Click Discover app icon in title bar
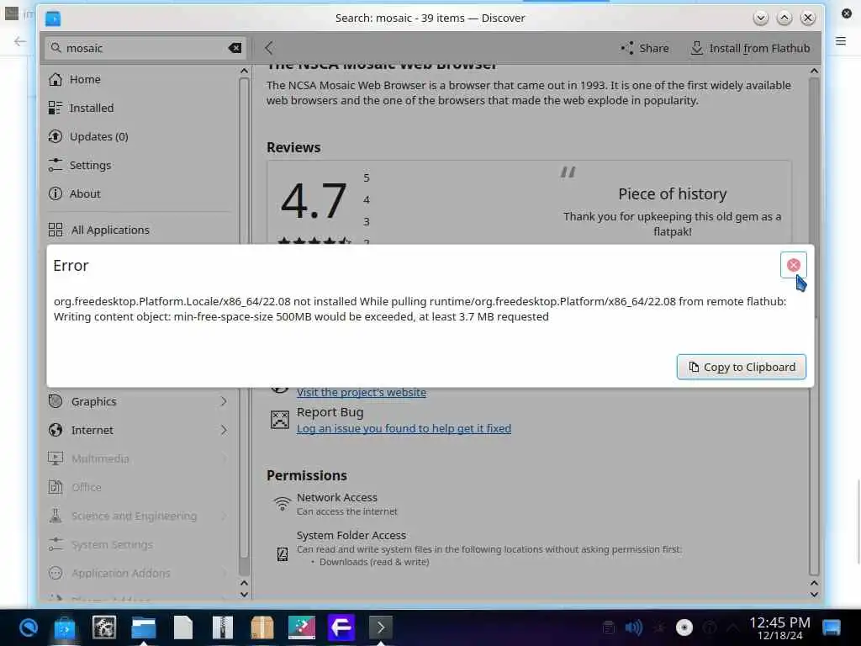 53,19
